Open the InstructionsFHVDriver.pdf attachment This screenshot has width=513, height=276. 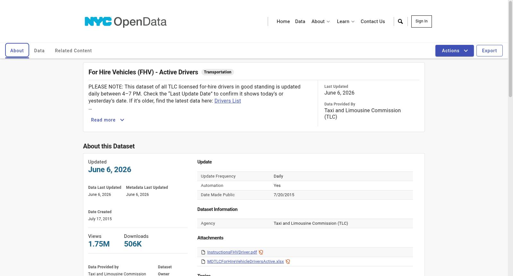[x=232, y=252]
